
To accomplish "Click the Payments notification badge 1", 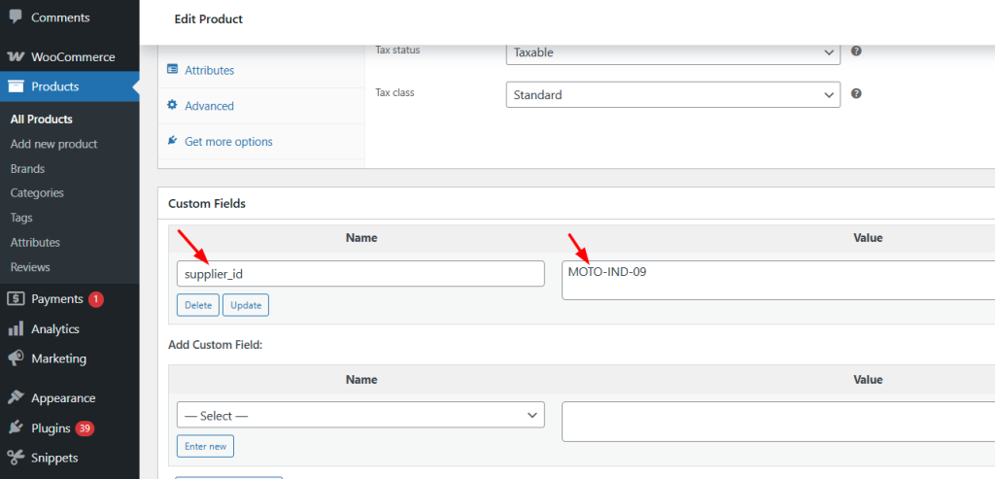I will (x=96, y=299).
